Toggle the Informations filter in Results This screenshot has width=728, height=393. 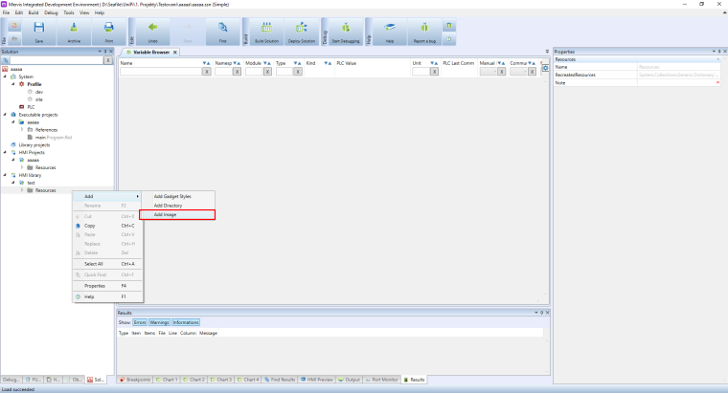pyautogui.click(x=185, y=323)
